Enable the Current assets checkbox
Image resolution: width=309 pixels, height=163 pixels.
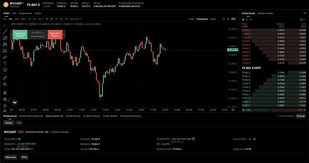click(278, 116)
